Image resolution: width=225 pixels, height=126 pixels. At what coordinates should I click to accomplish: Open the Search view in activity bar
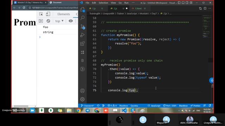(x=82, y=18)
